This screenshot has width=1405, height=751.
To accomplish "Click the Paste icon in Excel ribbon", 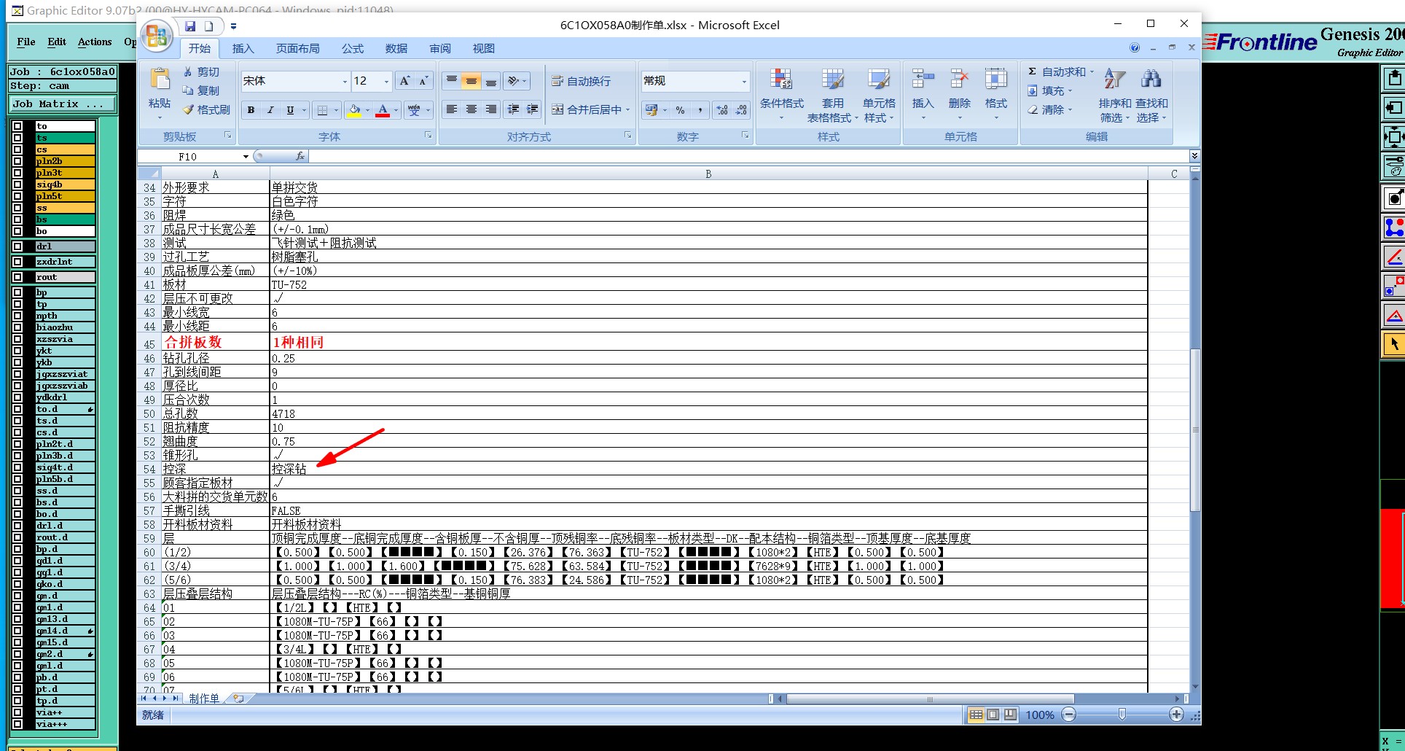I will click(x=160, y=79).
